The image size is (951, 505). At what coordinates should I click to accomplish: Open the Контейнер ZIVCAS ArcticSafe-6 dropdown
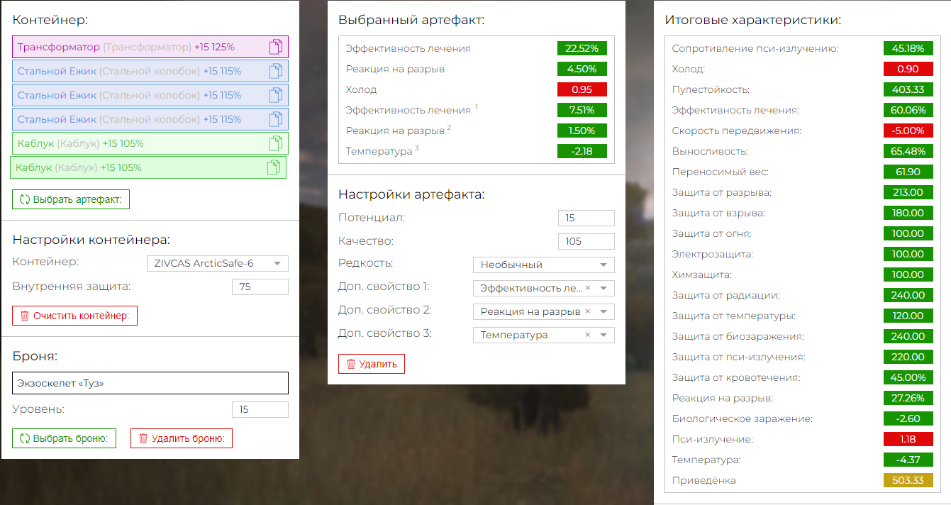[217, 264]
